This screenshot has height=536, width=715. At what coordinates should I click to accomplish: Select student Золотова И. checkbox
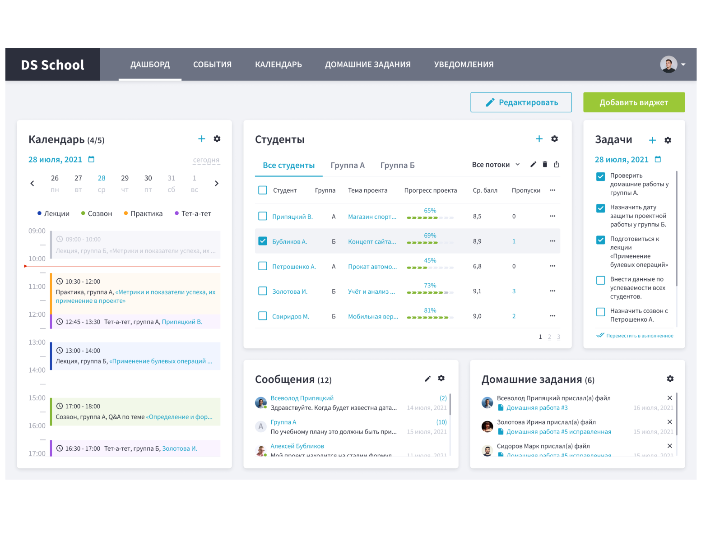(263, 291)
